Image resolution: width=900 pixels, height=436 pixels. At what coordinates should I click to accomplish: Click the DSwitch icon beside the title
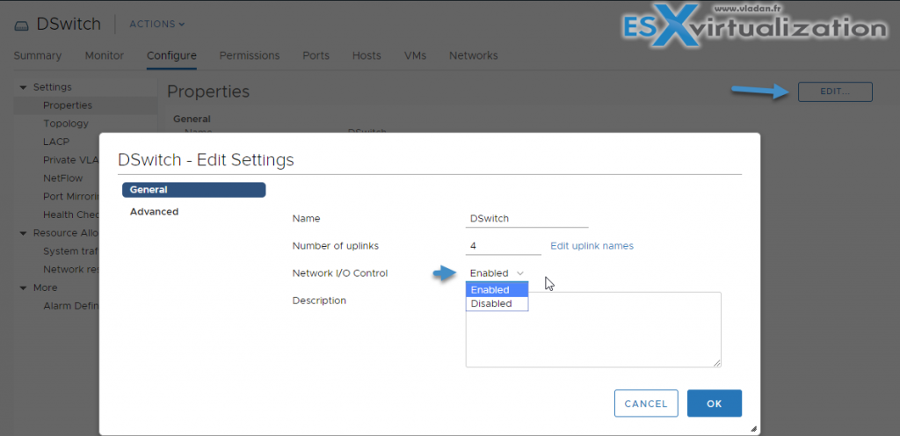click(x=21, y=25)
